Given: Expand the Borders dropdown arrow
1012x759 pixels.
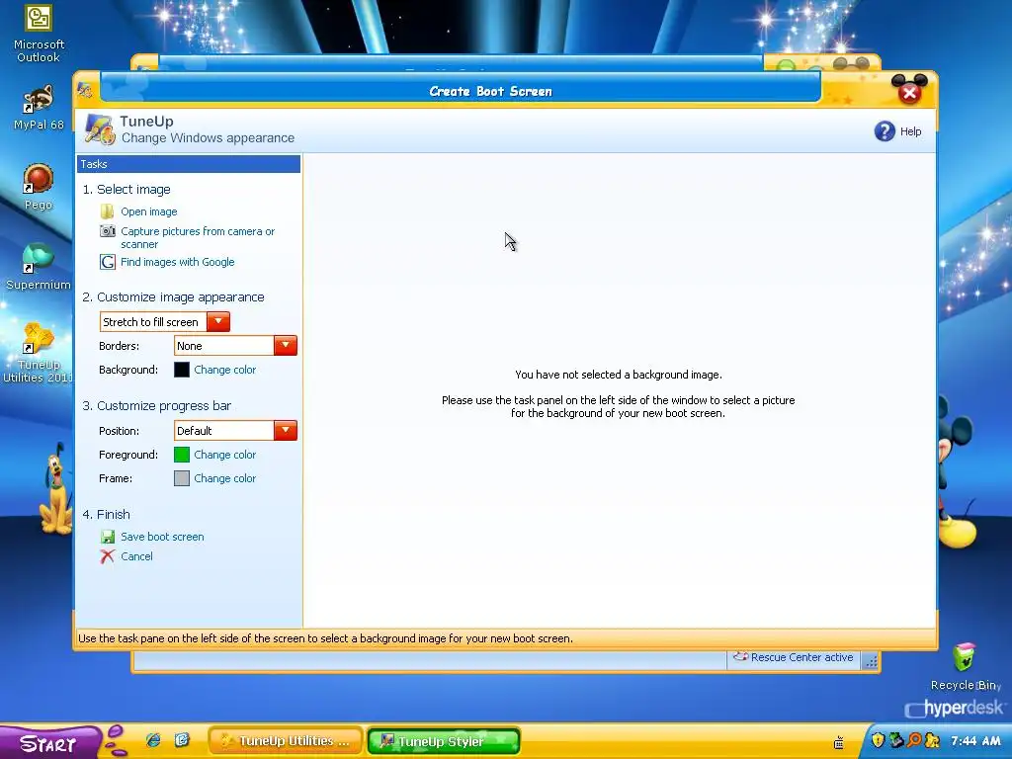Looking at the screenshot, I should (x=286, y=345).
